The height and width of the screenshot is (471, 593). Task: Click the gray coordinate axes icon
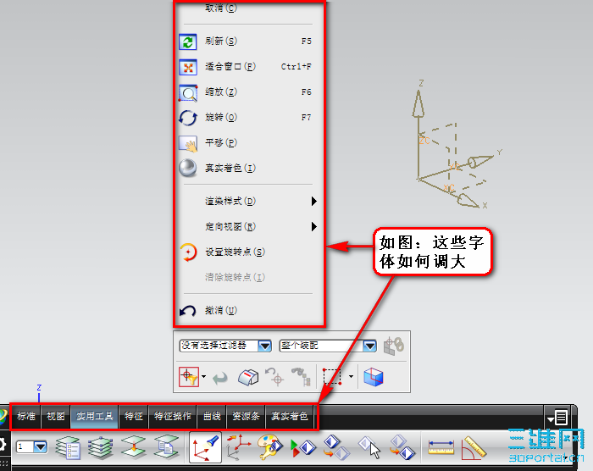tap(237, 447)
